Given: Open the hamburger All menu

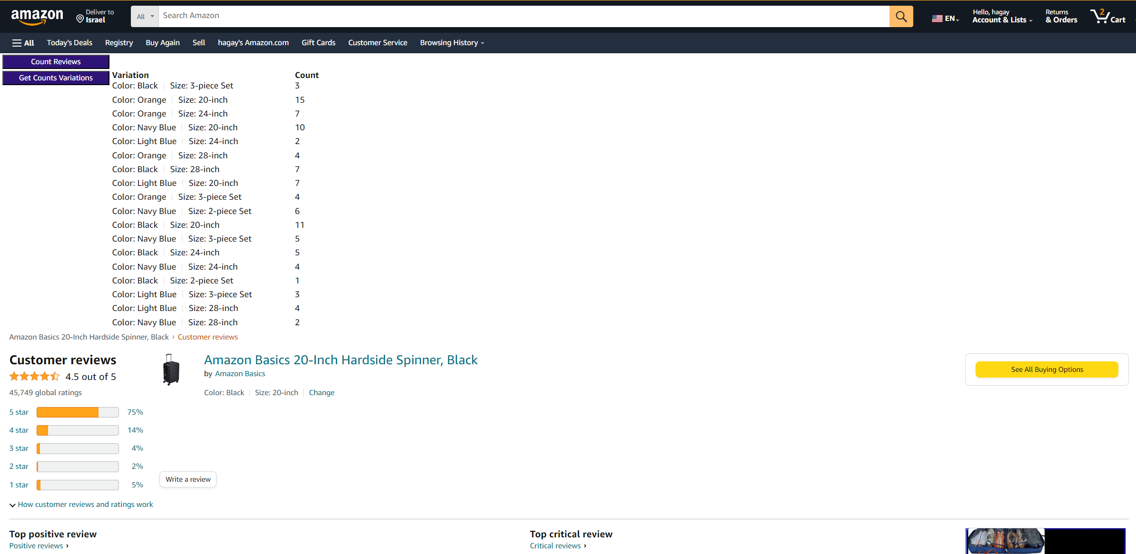Looking at the screenshot, I should click(23, 43).
